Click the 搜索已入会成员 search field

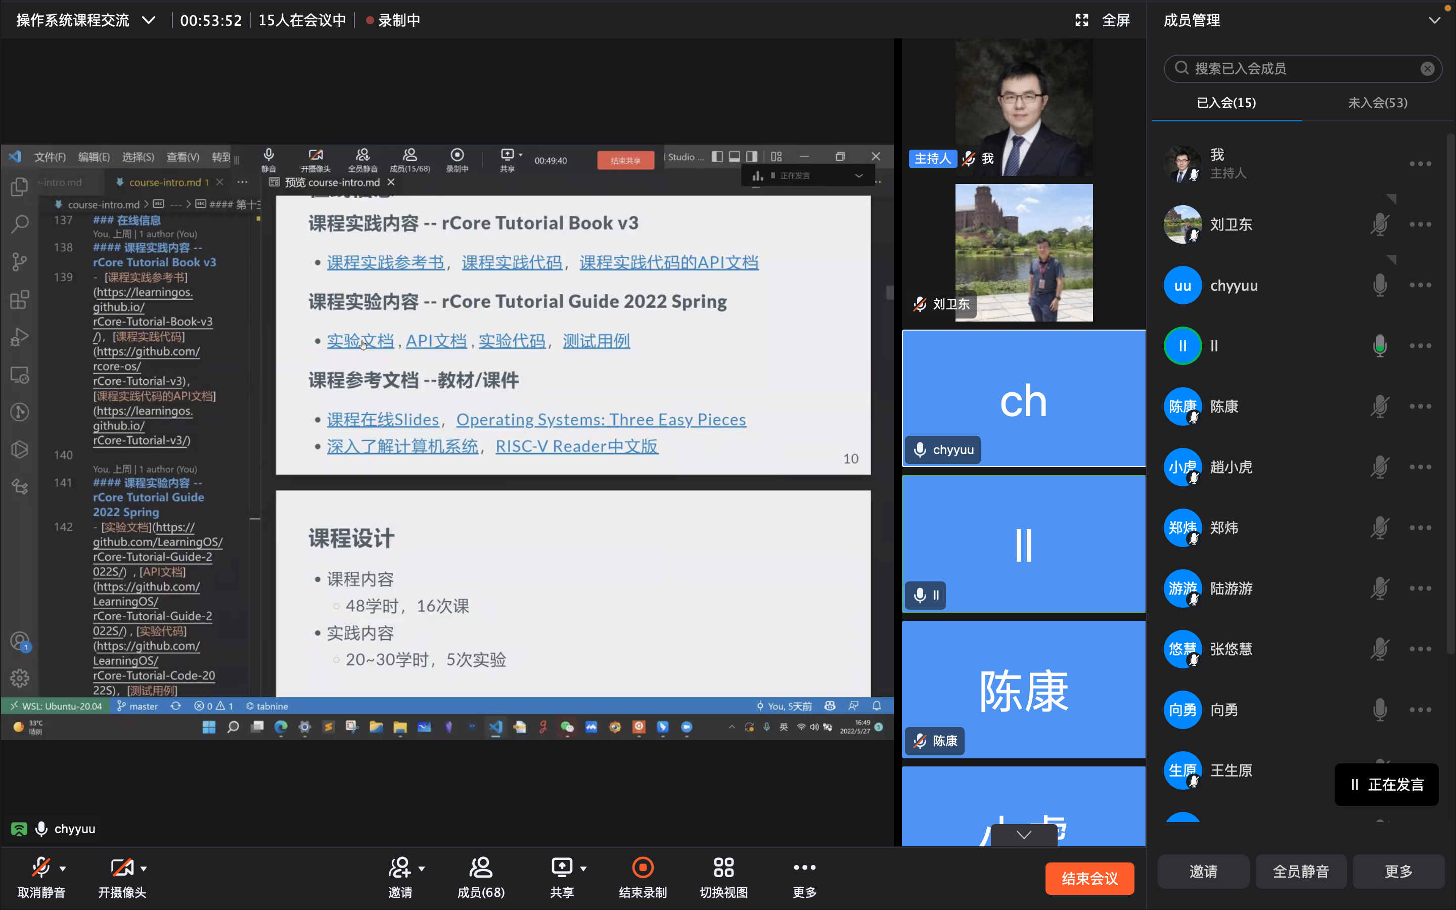[x=1303, y=69]
